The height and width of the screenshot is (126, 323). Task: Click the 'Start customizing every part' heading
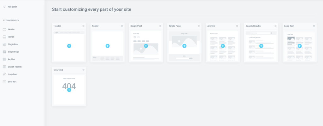pos(91,9)
